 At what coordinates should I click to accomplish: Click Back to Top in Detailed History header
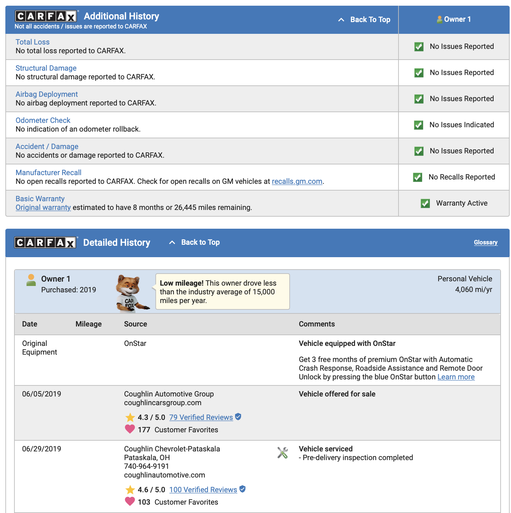point(200,242)
